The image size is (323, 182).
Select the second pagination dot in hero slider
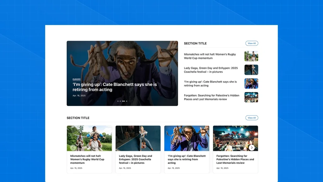point(120,101)
